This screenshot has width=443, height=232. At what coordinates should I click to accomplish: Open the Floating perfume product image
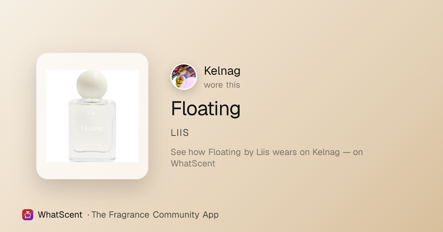click(x=92, y=116)
